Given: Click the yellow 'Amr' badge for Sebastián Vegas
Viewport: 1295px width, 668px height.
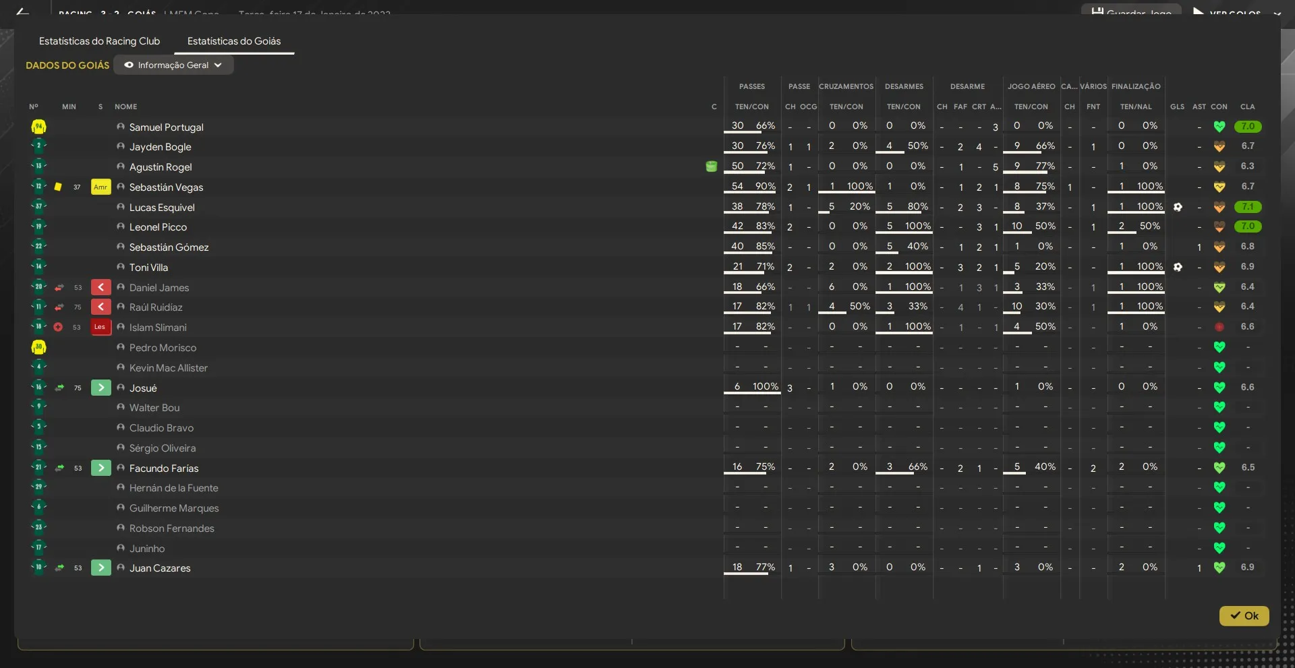Looking at the screenshot, I should 100,187.
